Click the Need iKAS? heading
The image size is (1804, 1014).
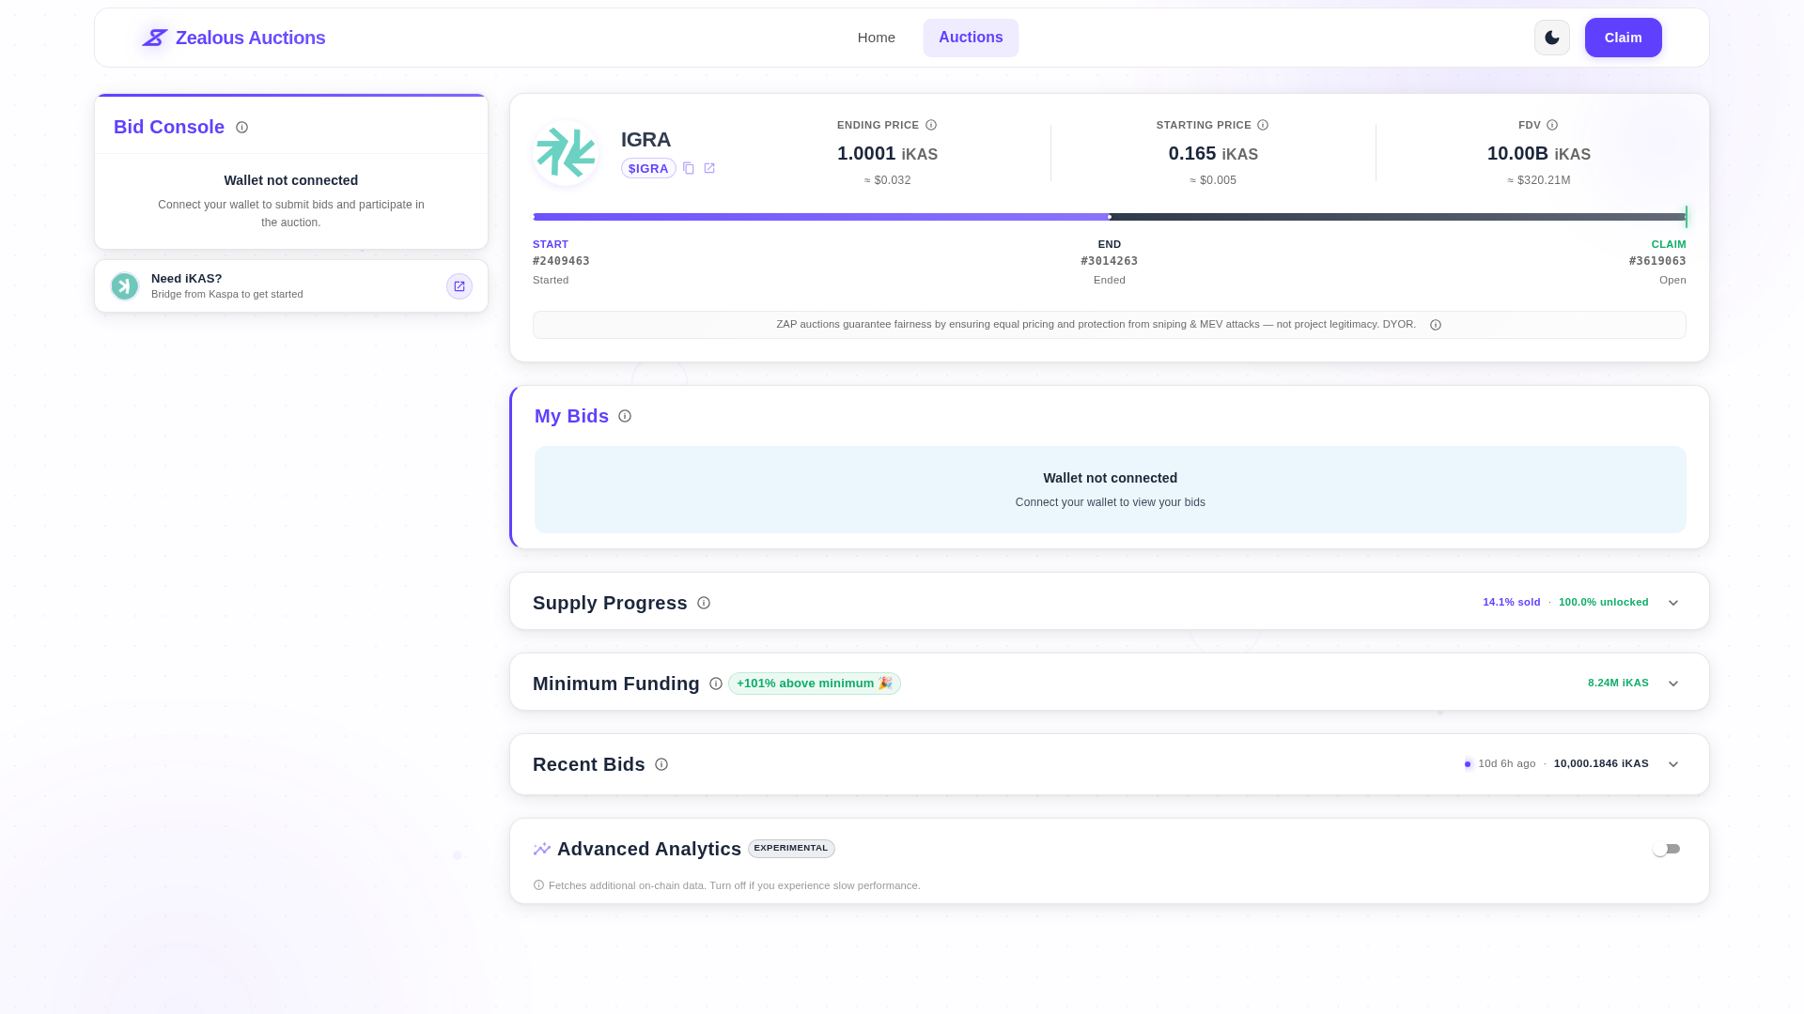point(186,279)
